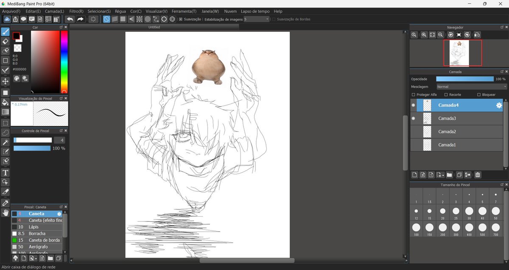The image size is (509, 270).
Task: Create a new layer folder
Action: [x=449, y=175]
